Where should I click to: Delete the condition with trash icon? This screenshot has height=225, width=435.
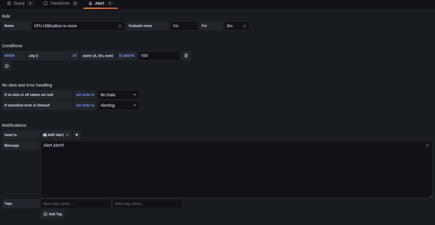(186, 56)
